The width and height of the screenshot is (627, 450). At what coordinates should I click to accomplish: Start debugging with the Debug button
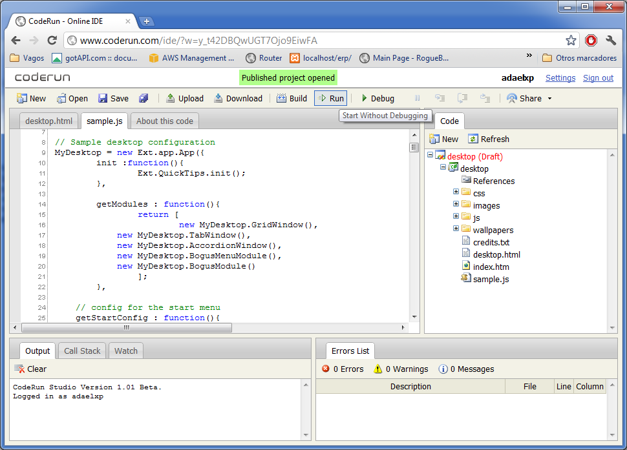pyautogui.click(x=377, y=98)
